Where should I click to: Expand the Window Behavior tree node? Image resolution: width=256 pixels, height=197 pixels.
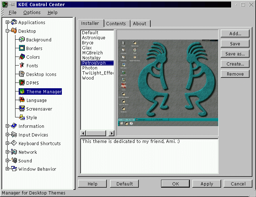pyautogui.click(x=7, y=169)
